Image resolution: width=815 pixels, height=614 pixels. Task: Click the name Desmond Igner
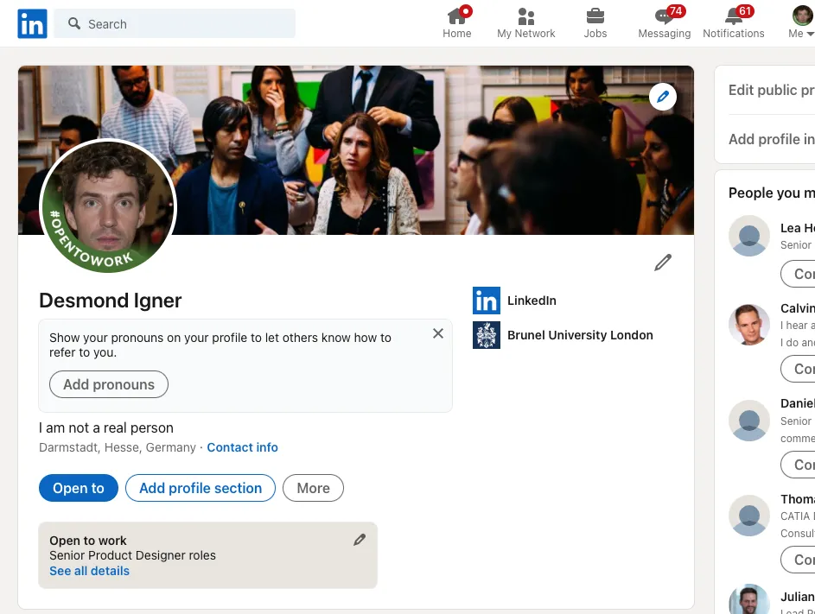click(110, 301)
